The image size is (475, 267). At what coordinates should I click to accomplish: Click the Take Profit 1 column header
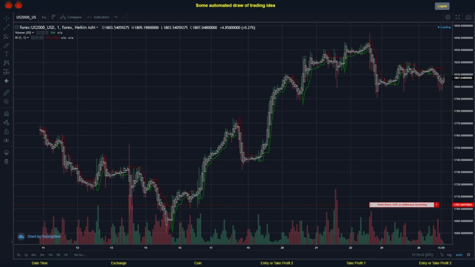coord(356,263)
